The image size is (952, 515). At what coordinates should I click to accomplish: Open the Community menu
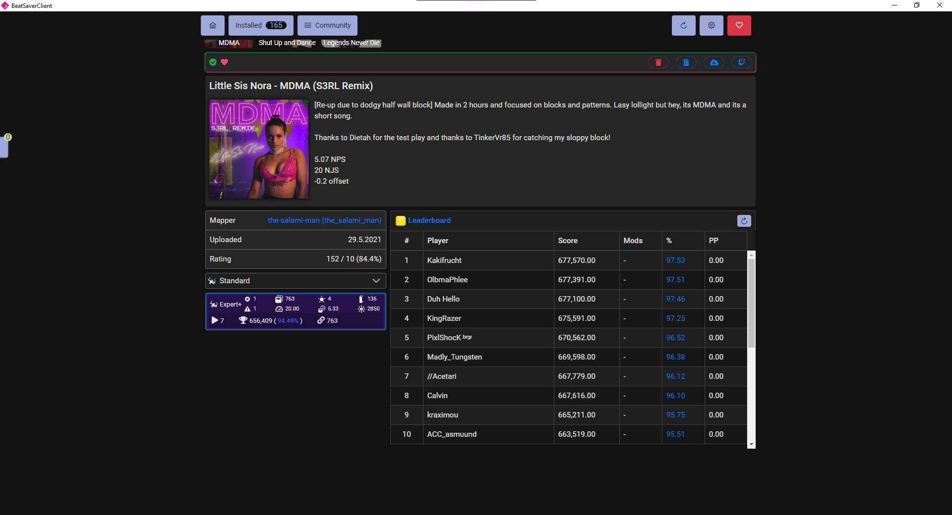click(x=327, y=25)
